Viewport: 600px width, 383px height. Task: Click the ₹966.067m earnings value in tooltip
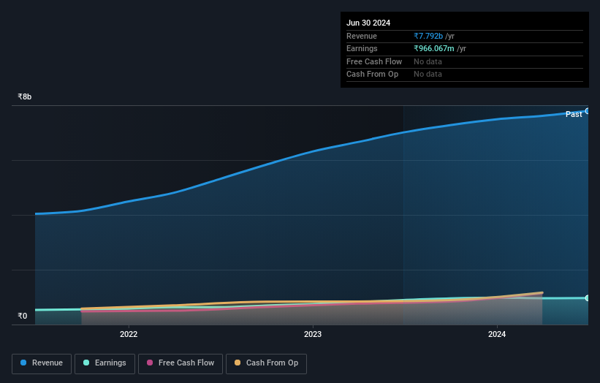pos(434,48)
